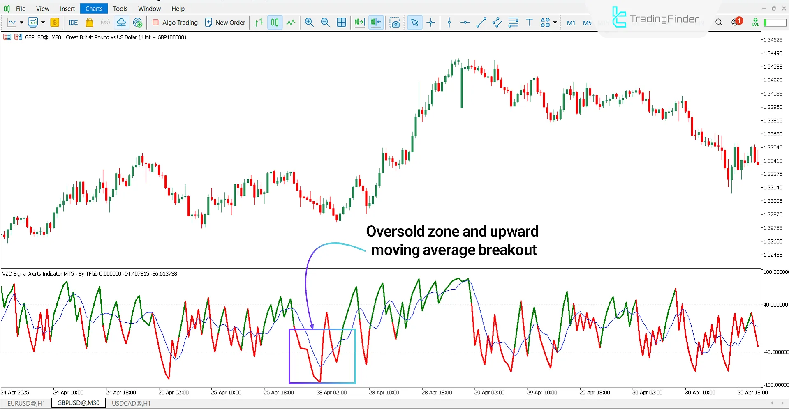Select the Crosshair tool
This screenshot has width=789, height=409.
(430, 22)
